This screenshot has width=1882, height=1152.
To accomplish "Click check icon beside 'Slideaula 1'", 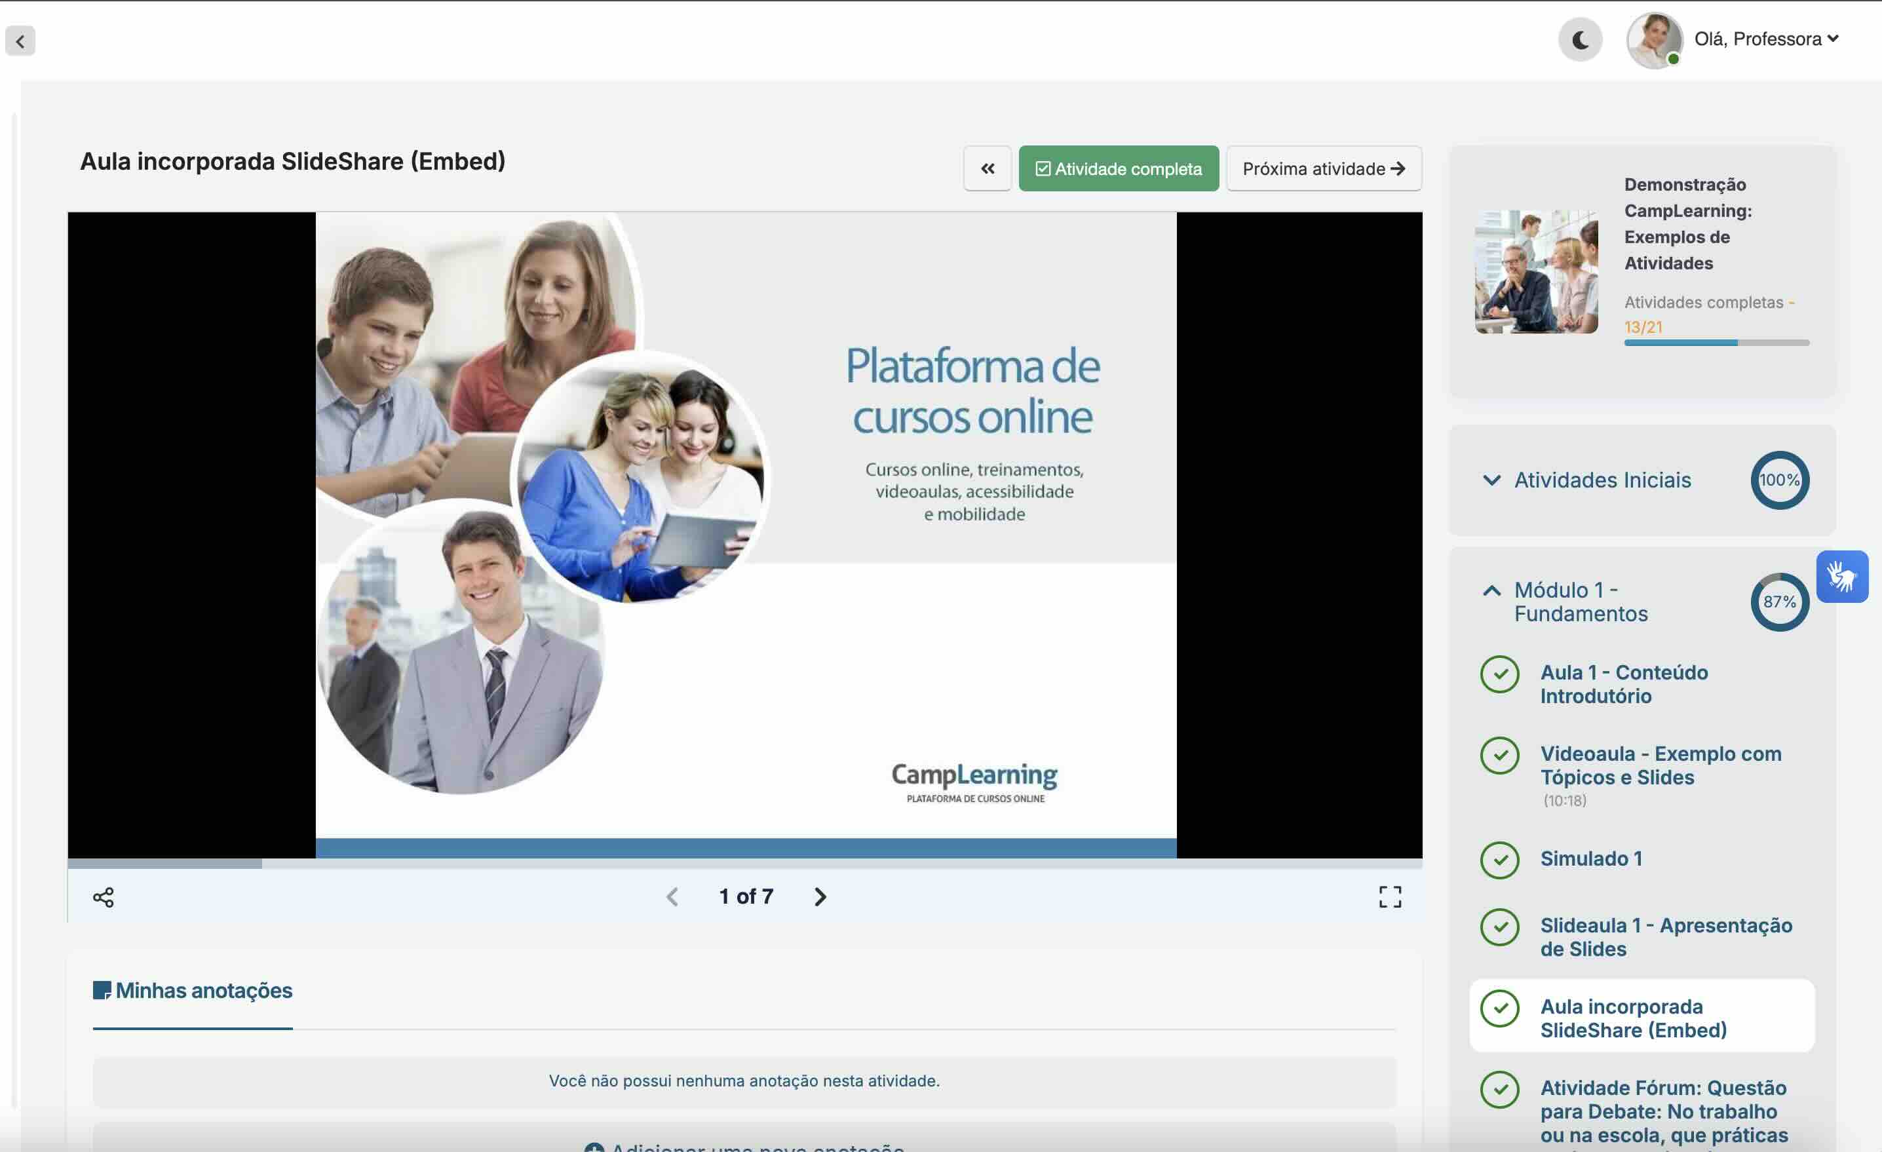I will [1499, 927].
